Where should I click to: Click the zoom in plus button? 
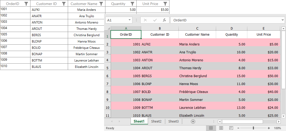[x=269, y=128]
